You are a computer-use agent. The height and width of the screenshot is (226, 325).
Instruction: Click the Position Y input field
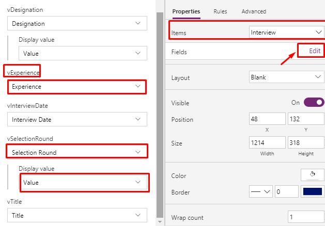pyautogui.click(x=306, y=119)
